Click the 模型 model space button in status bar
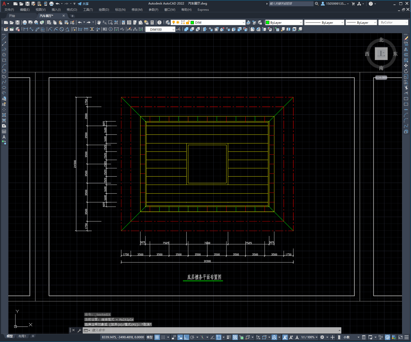 [150, 337]
